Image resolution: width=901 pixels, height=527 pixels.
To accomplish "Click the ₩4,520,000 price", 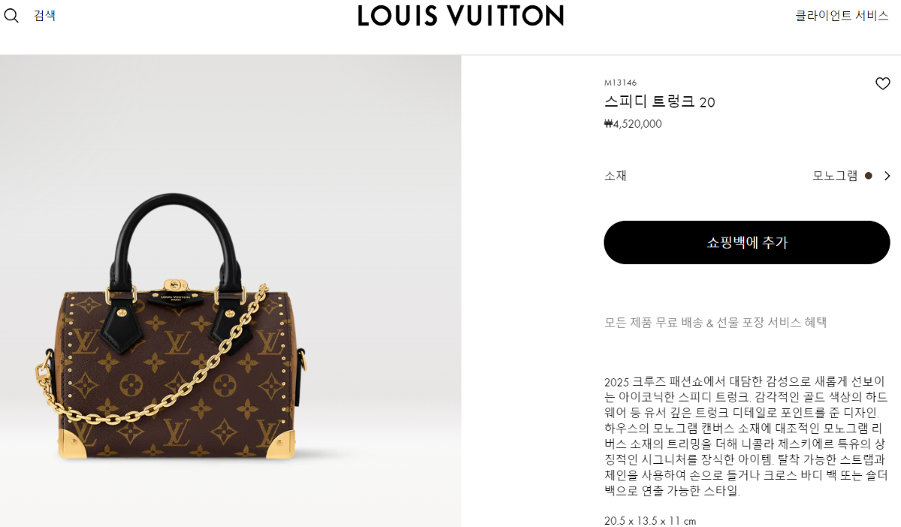I will pyautogui.click(x=633, y=124).
